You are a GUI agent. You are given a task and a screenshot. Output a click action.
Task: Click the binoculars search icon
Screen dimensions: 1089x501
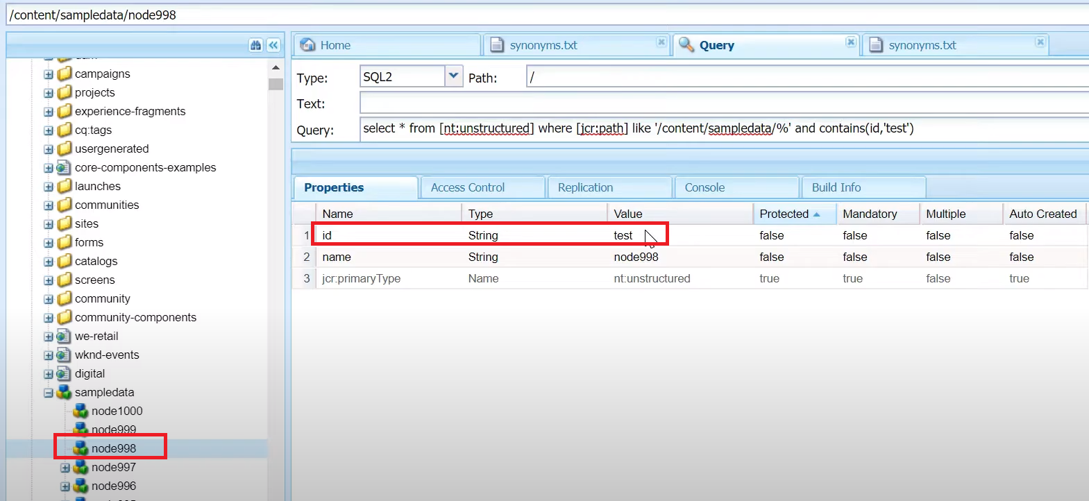[x=255, y=45]
